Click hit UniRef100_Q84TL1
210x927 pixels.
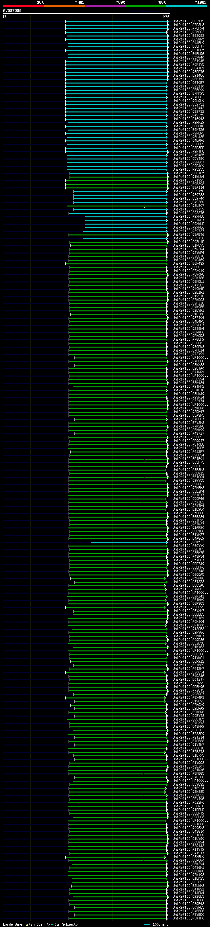click(x=188, y=68)
